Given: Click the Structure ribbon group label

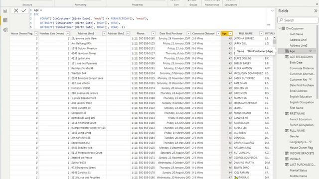Looking at the screenshot, I should click(27, 4).
